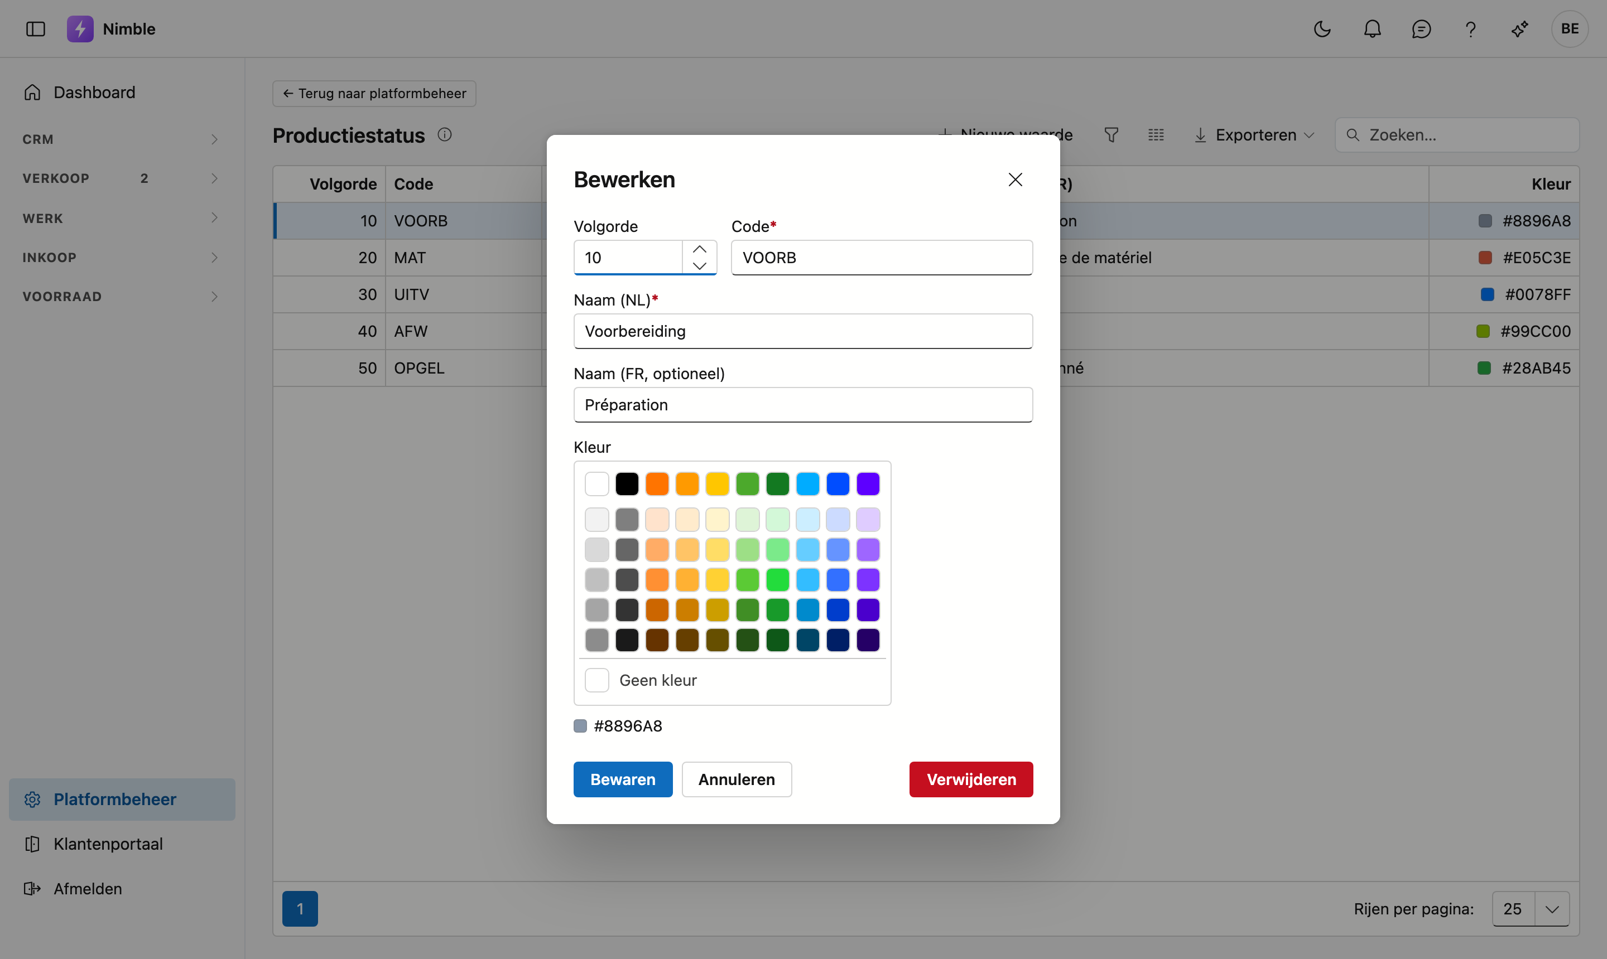Click the Klantenportaal portal icon
Screen dimensions: 1607x959
(x=32, y=844)
